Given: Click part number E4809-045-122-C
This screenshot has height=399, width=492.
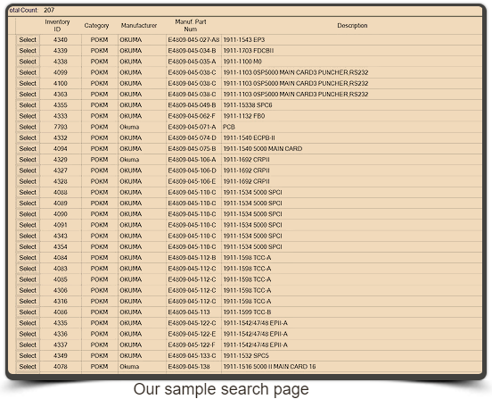Looking at the screenshot, I should tap(192, 323).
